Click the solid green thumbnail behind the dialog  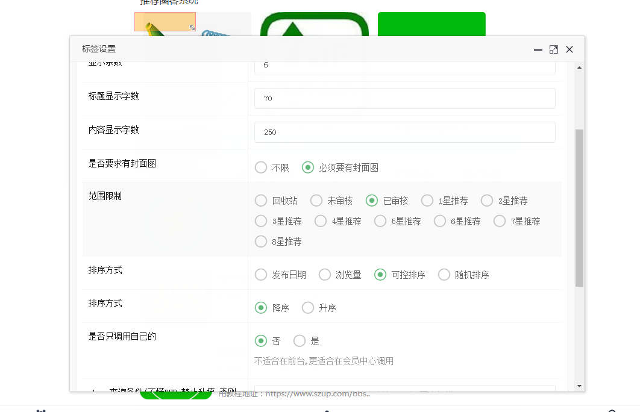click(431, 24)
